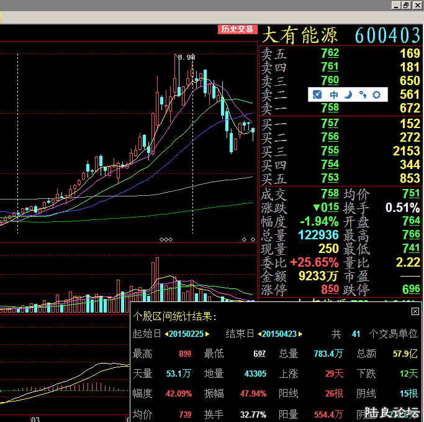This screenshot has height=422, width=424.
Task: Click the IME toolbar checkmark logo icon
Action: click(x=317, y=94)
